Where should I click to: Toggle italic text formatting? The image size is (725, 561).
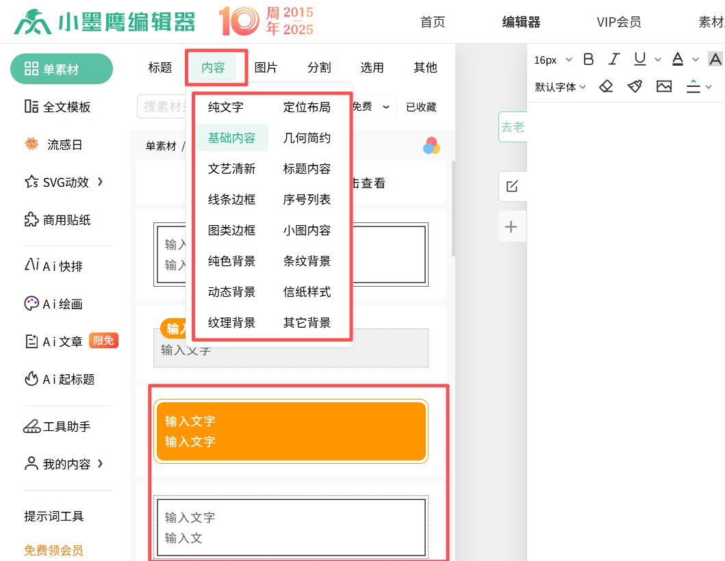[614, 60]
